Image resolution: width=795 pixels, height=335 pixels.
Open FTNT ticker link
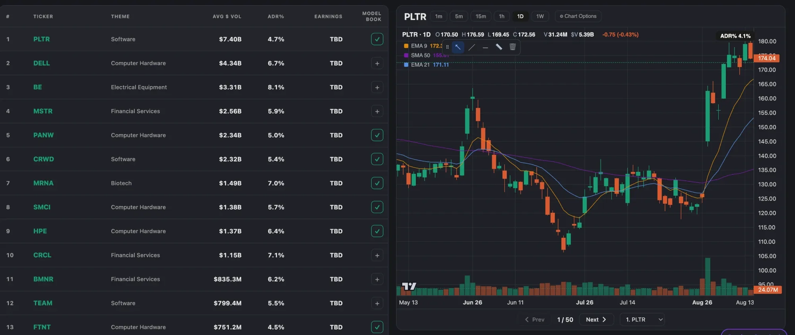[42, 327]
